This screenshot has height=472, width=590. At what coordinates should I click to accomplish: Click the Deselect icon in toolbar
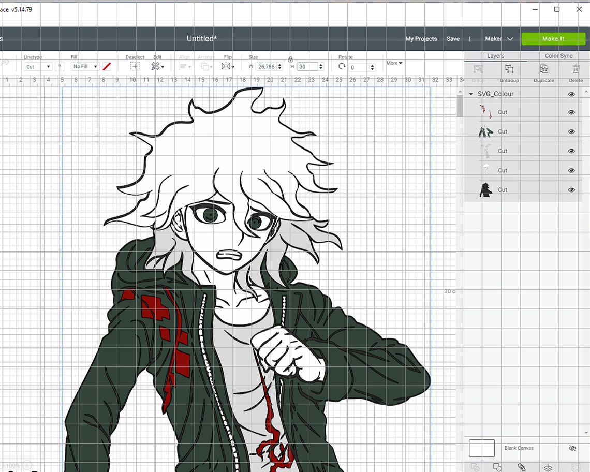[135, 67]
